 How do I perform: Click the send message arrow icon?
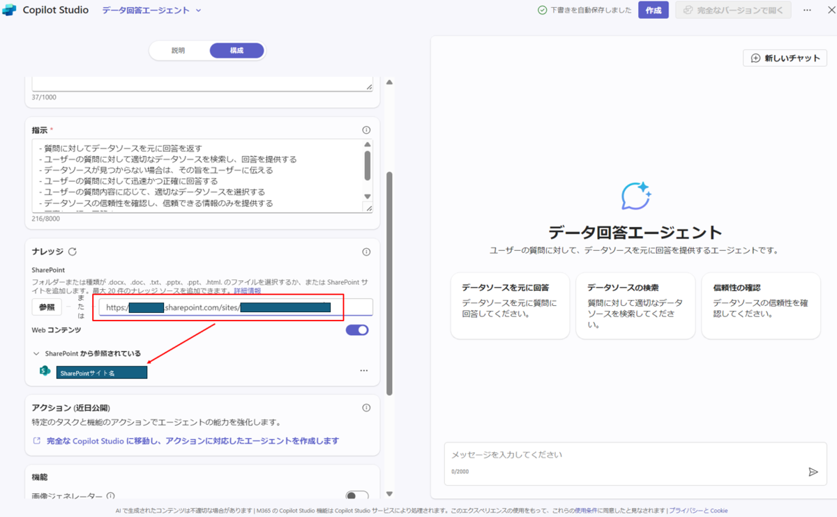813,472
